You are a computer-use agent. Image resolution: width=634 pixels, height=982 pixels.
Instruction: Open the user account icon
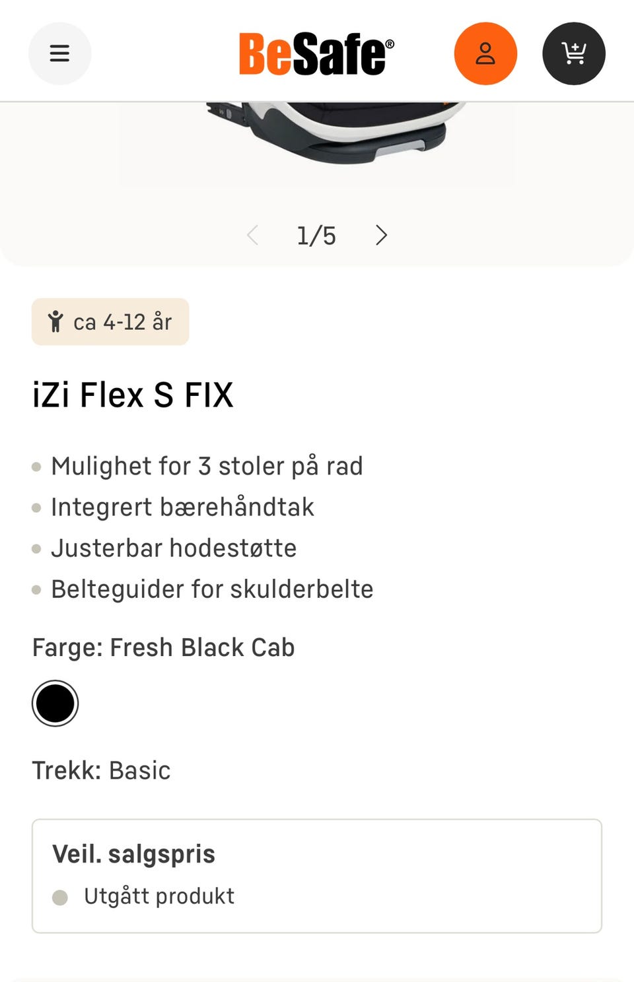pos(485,53)
